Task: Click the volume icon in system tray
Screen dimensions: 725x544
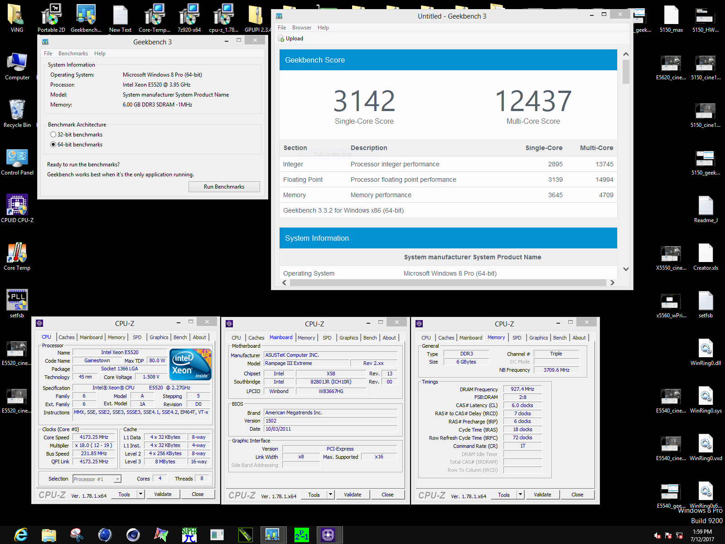Action: point(657,535)
